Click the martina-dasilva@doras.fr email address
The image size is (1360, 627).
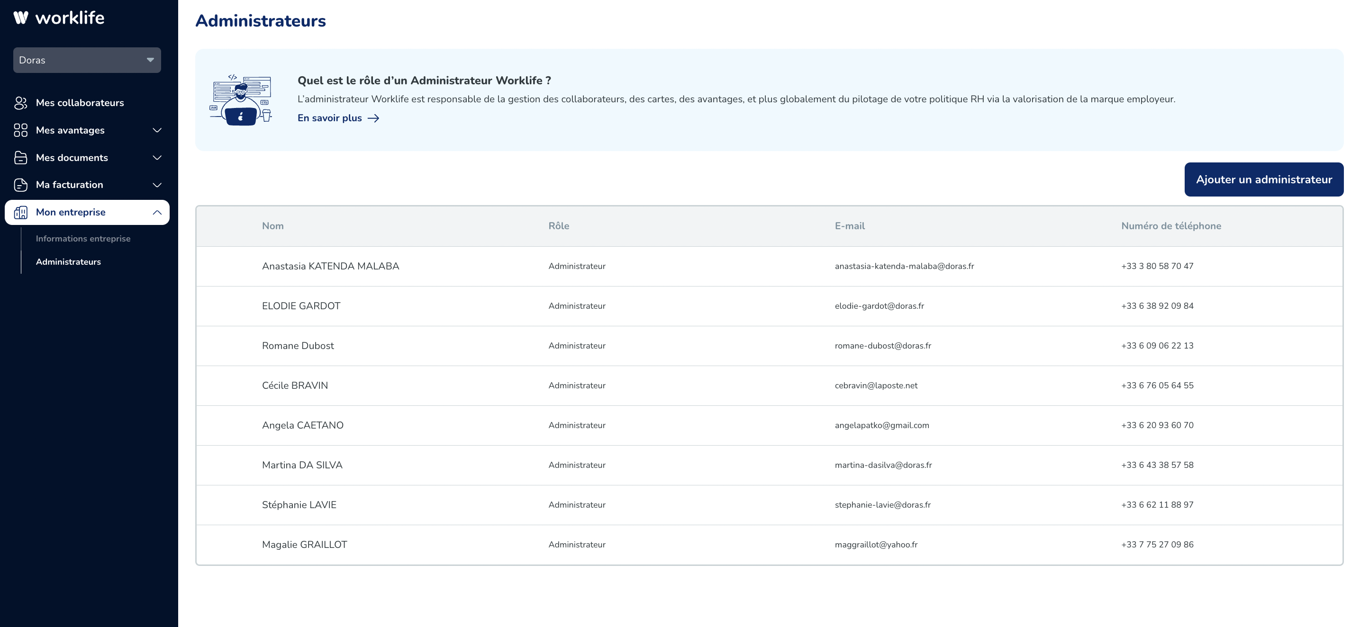pyautogui.click(x=883, y=465)
